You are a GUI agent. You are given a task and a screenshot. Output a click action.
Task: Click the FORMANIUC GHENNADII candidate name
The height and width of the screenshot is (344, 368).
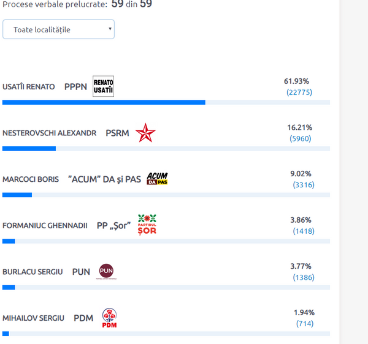[45, 225]
